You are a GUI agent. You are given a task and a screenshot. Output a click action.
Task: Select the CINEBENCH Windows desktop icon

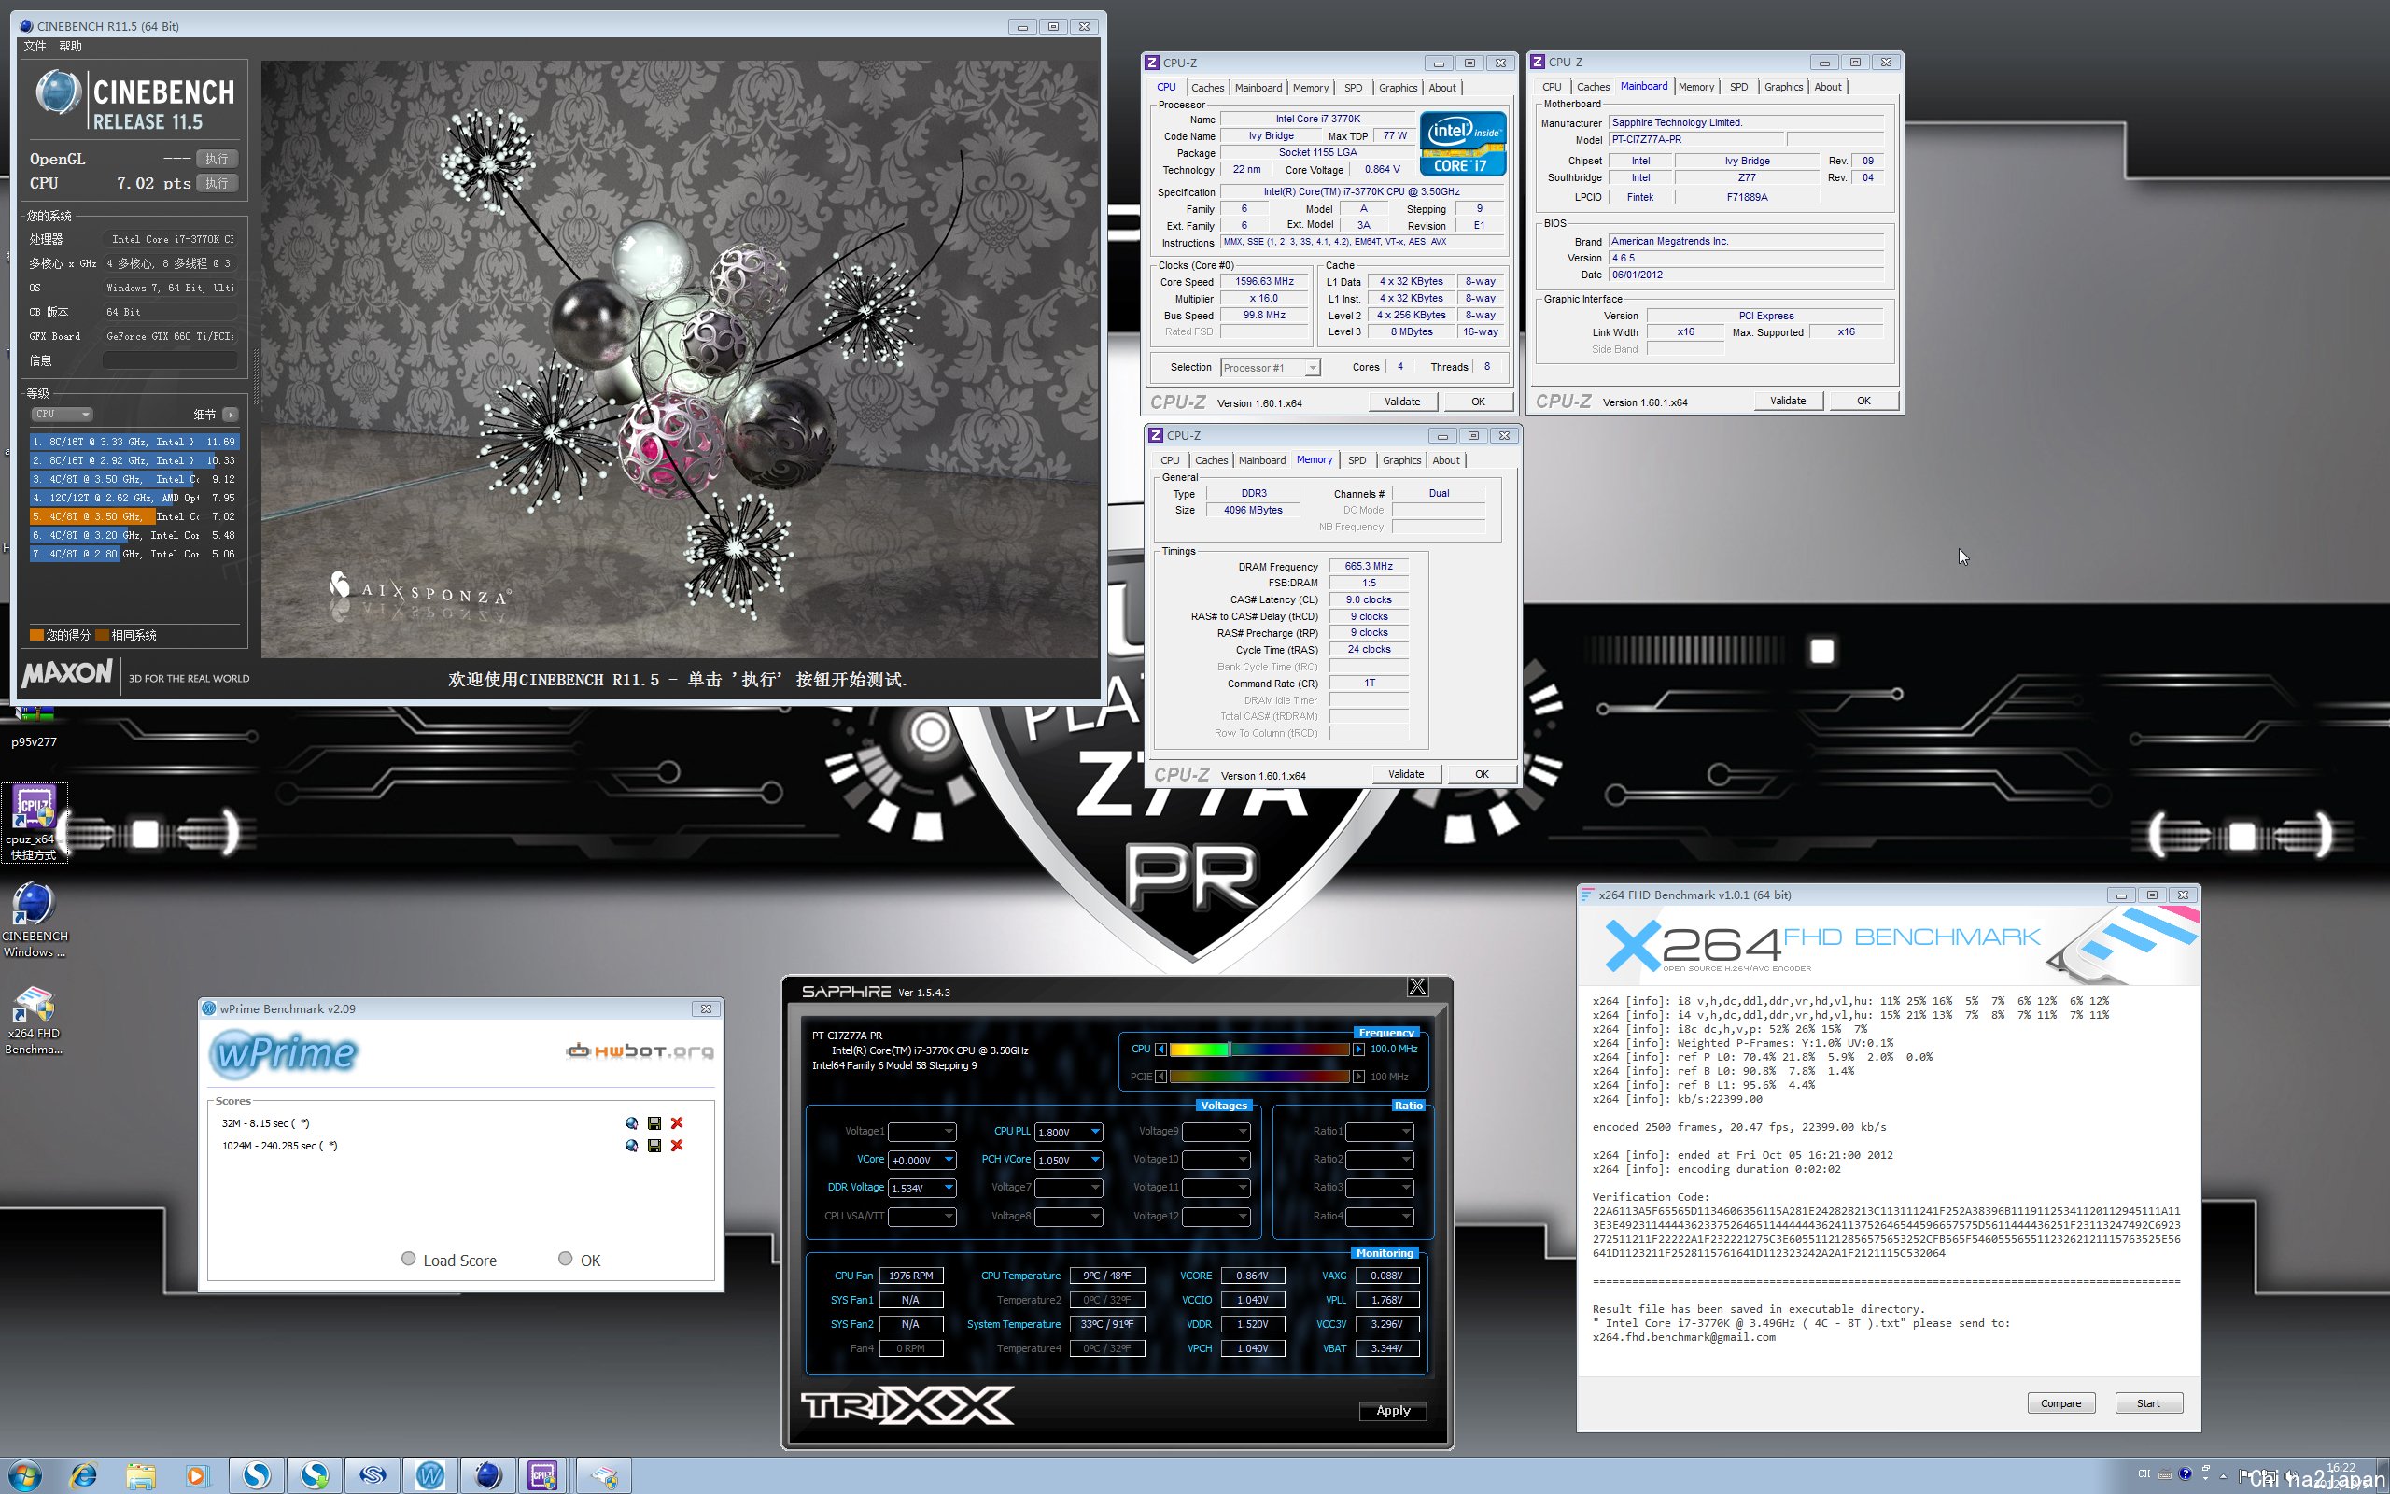click(x=35, y=919)
